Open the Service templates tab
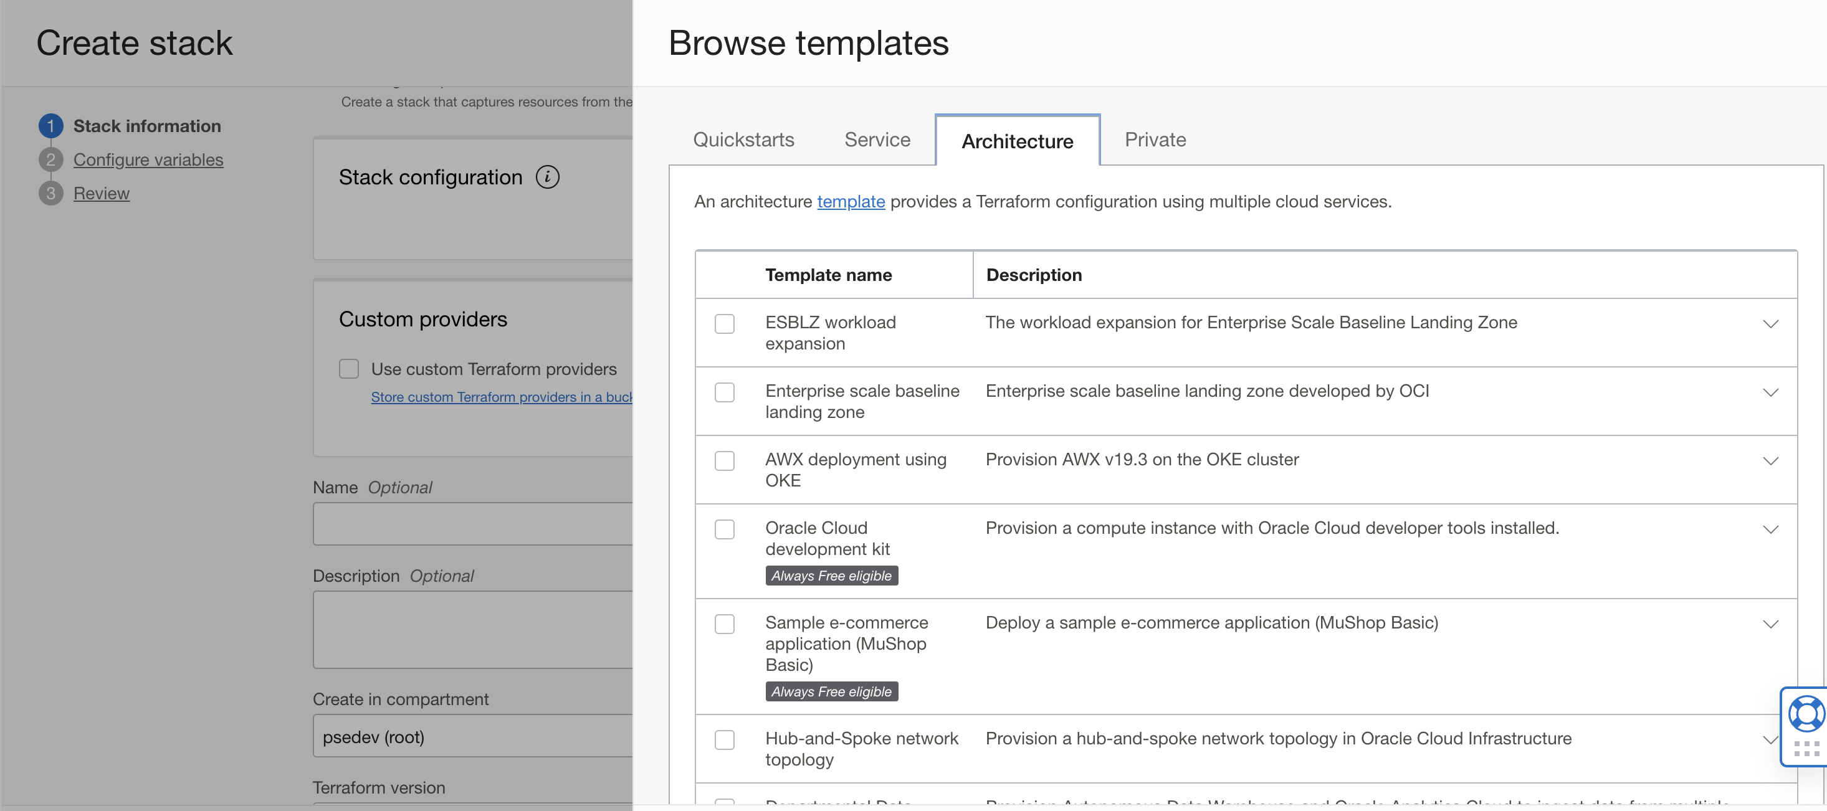This screenshot has height=811, width=1827. click(877, 140)
